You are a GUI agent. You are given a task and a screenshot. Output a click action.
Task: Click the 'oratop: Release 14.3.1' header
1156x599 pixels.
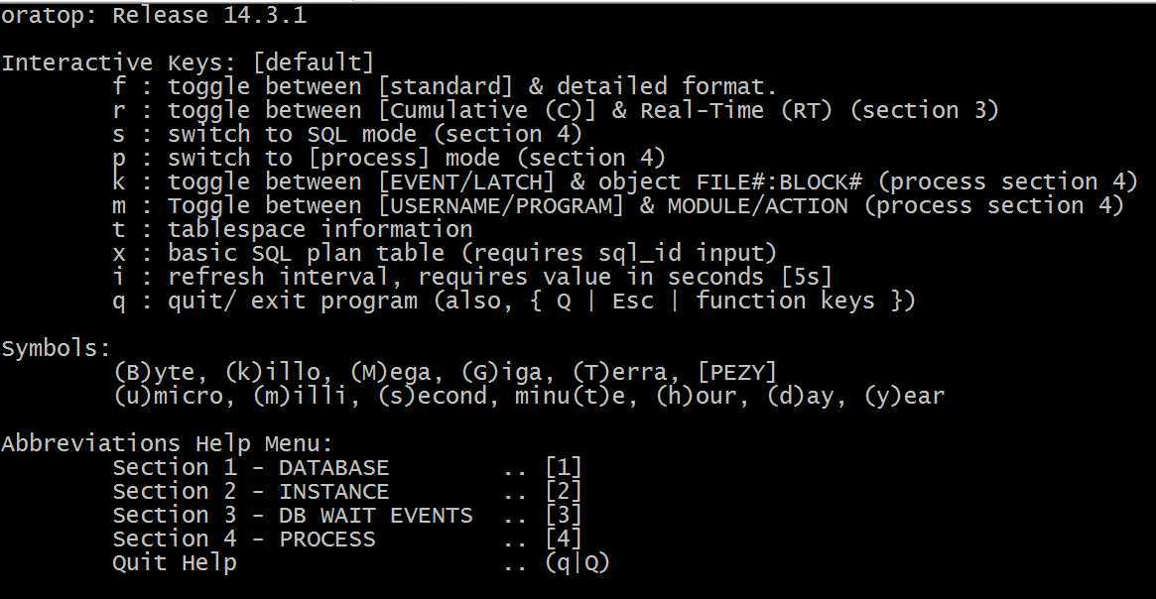tap(154, 15)
